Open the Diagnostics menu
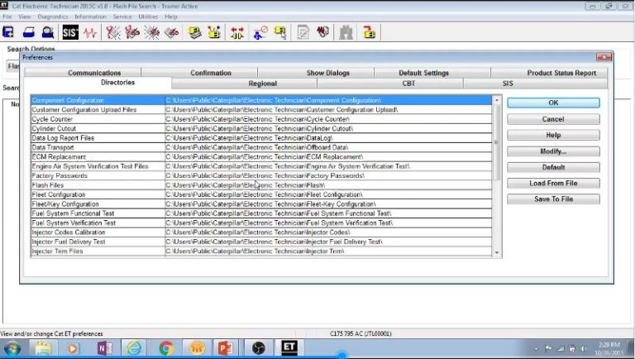This screenshot has width=635, height=359. pyautogui.click(x=53, y=17)
